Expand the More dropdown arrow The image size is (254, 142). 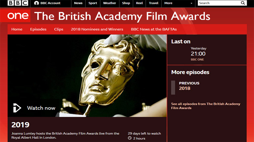pyautogui.click(x=191, y=3)
